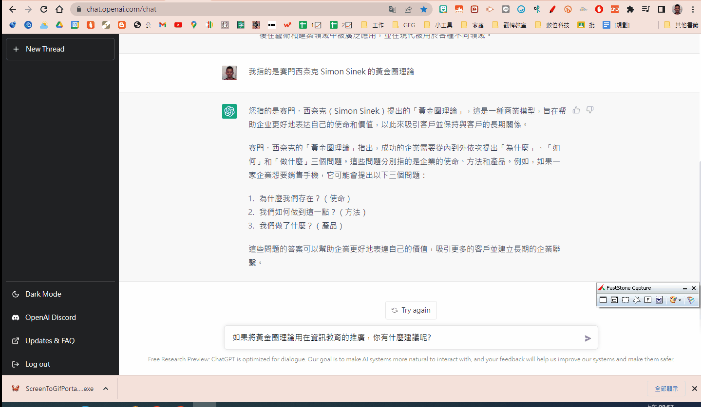Open the ScreenToGifPorta....exe downloaded file
This screenshot has height=407, width=701.
(53, 389)
